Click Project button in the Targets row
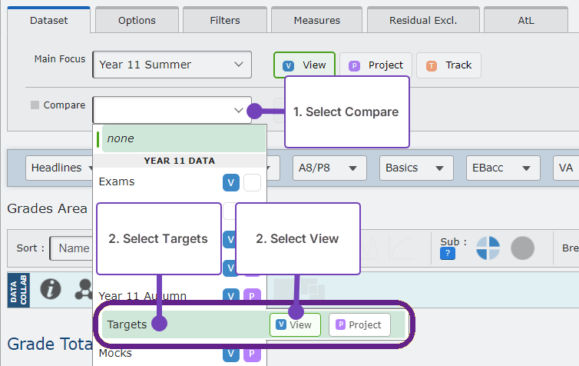 click(359, 324)
